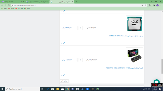Image resolution: width=163 pixels, height=91 pixels.
Task: Launch Microsoft Edge from the taskbar
Action: tap(48, 89)
